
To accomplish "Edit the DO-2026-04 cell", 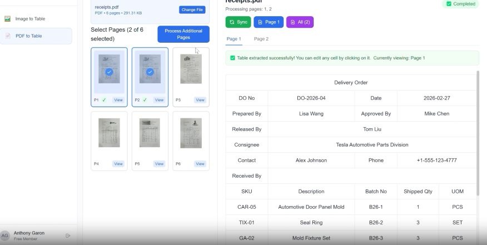I will point(311,98).
